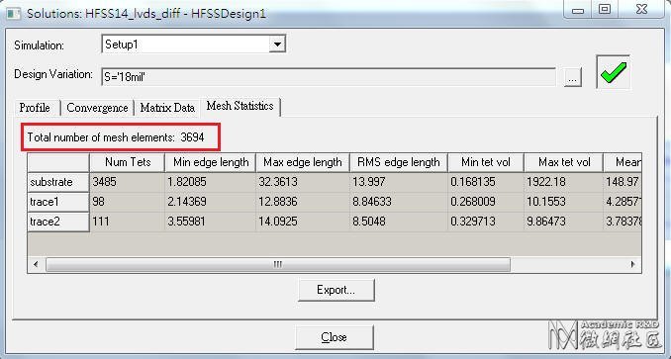This screenshot has width=671, height=359.
Task: Click trace2 max tet vol 9.86473
Action: [x=564, y=222]
